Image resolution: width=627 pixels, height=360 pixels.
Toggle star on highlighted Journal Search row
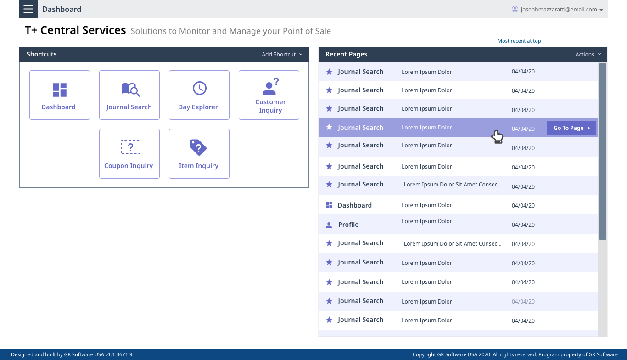329,127
